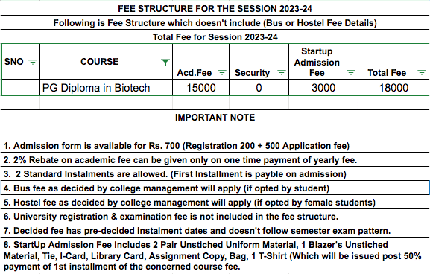
Task: Select the 3000 startup admission cell
Action: (x=323, y=88)
